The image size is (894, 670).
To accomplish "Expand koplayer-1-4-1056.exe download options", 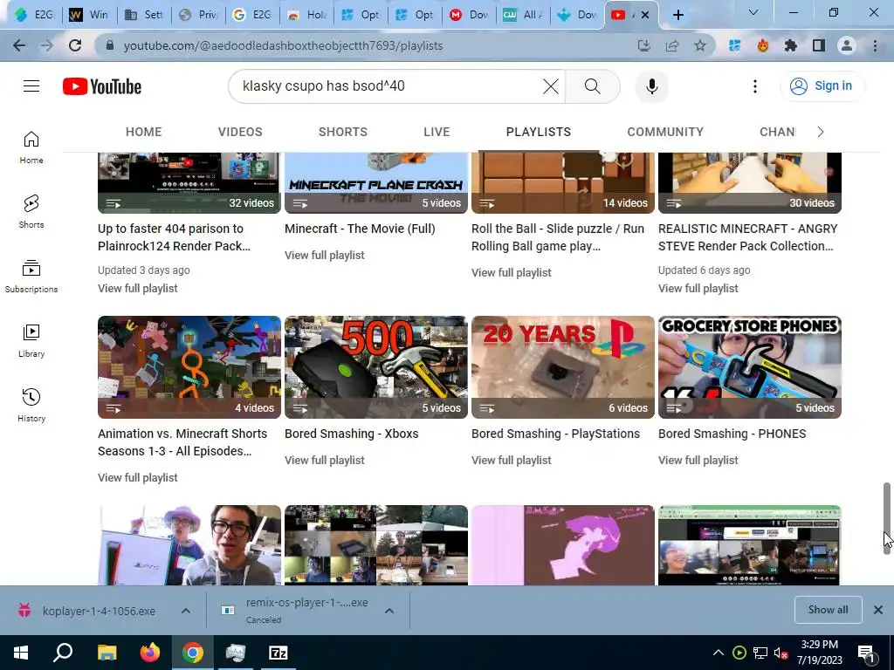I will pos(186,611).
